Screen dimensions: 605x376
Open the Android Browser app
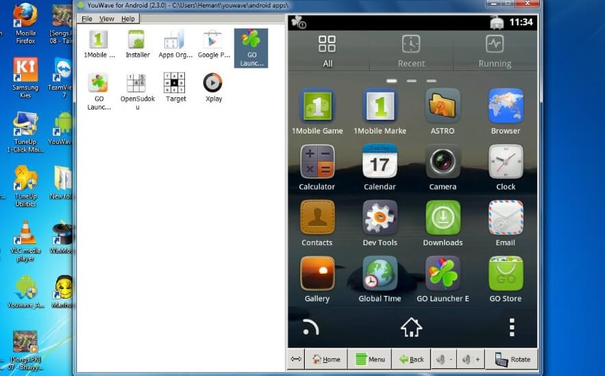pos(506,112)
